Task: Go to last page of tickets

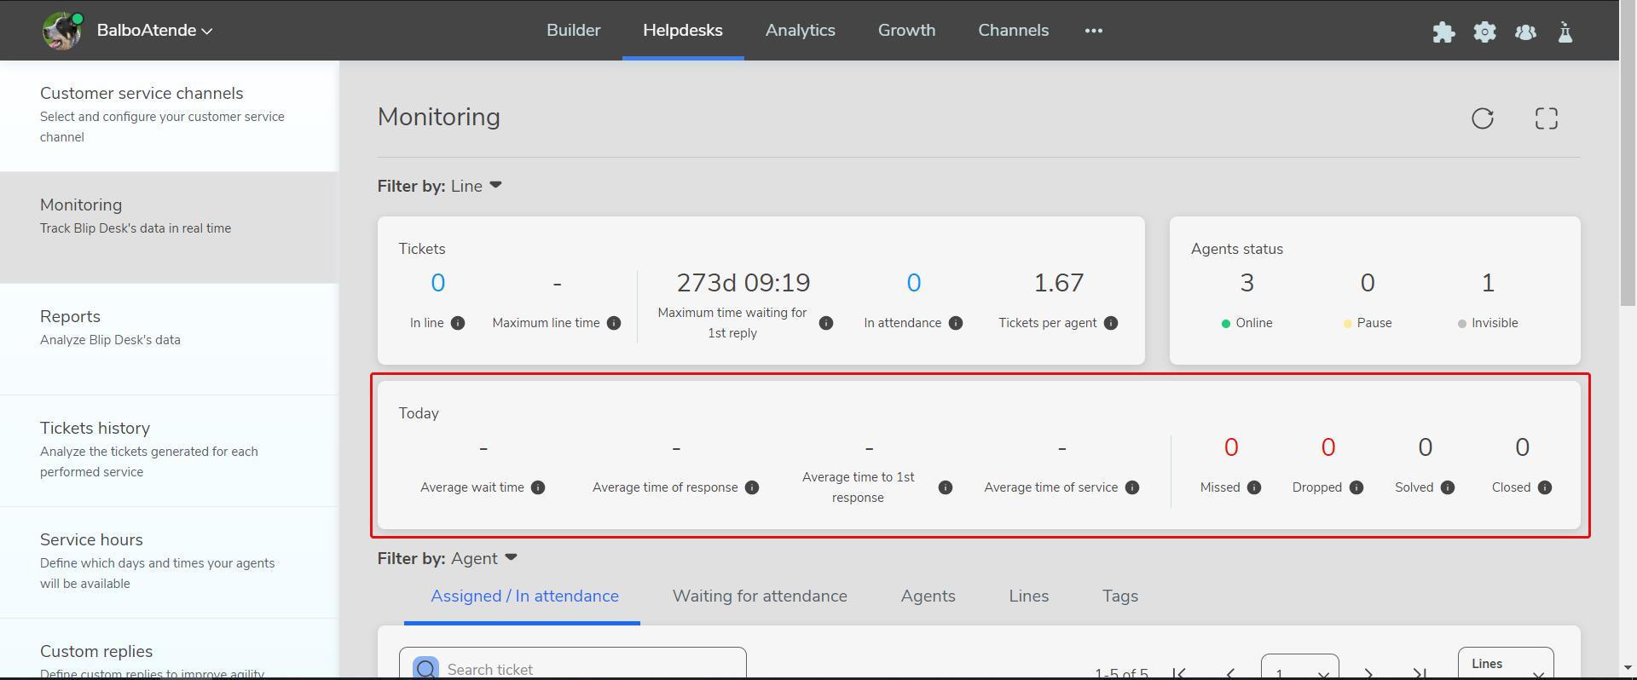Action: point(1420,673)
